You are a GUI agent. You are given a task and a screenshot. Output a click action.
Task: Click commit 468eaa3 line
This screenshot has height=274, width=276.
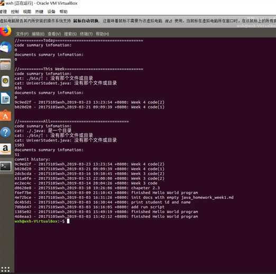coord(106,216)
